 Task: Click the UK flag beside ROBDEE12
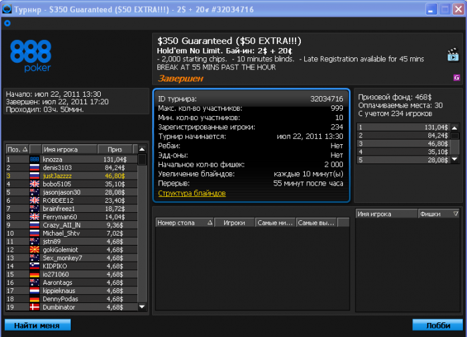point(35,200)
